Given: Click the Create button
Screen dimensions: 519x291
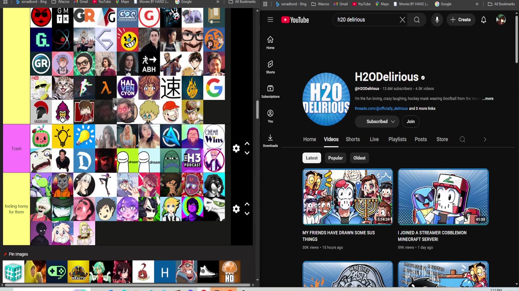Looking at the screenshot, I should pos(461,19).
